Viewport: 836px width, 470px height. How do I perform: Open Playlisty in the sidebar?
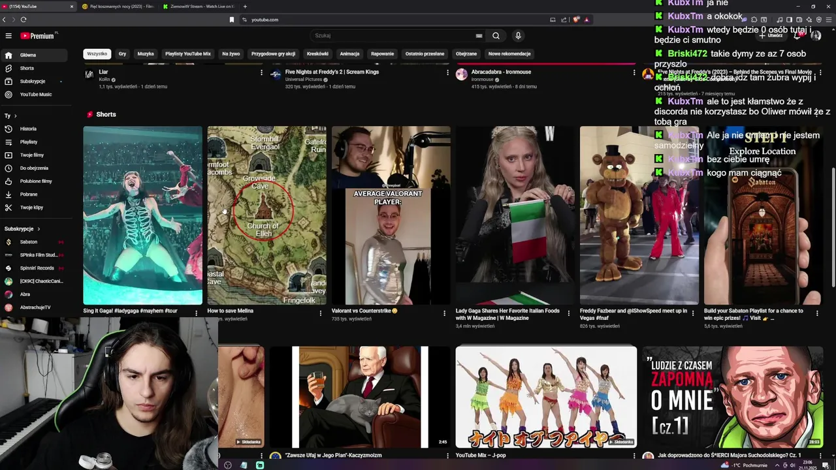point(34,142)
